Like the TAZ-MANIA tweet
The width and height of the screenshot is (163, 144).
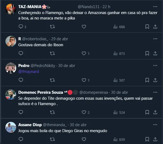click(84, 27)
